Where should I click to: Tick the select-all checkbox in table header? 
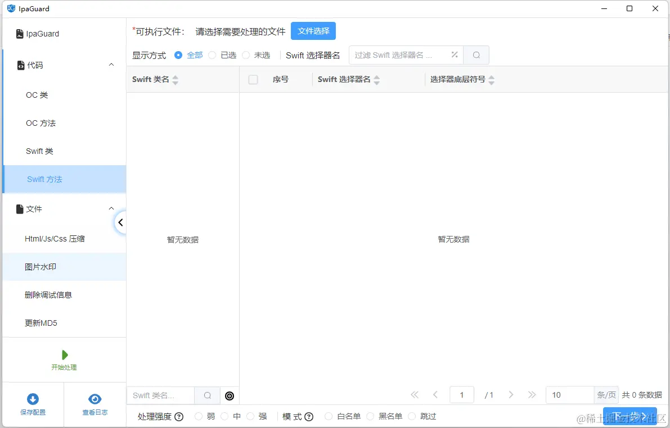253,79
